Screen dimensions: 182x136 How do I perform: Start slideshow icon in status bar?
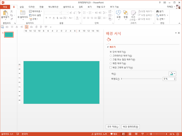[x=142, y=134]
